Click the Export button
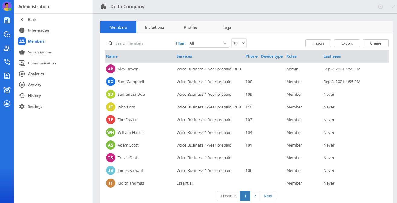This screenshot has height=203, width=397. tap(347, 43)
